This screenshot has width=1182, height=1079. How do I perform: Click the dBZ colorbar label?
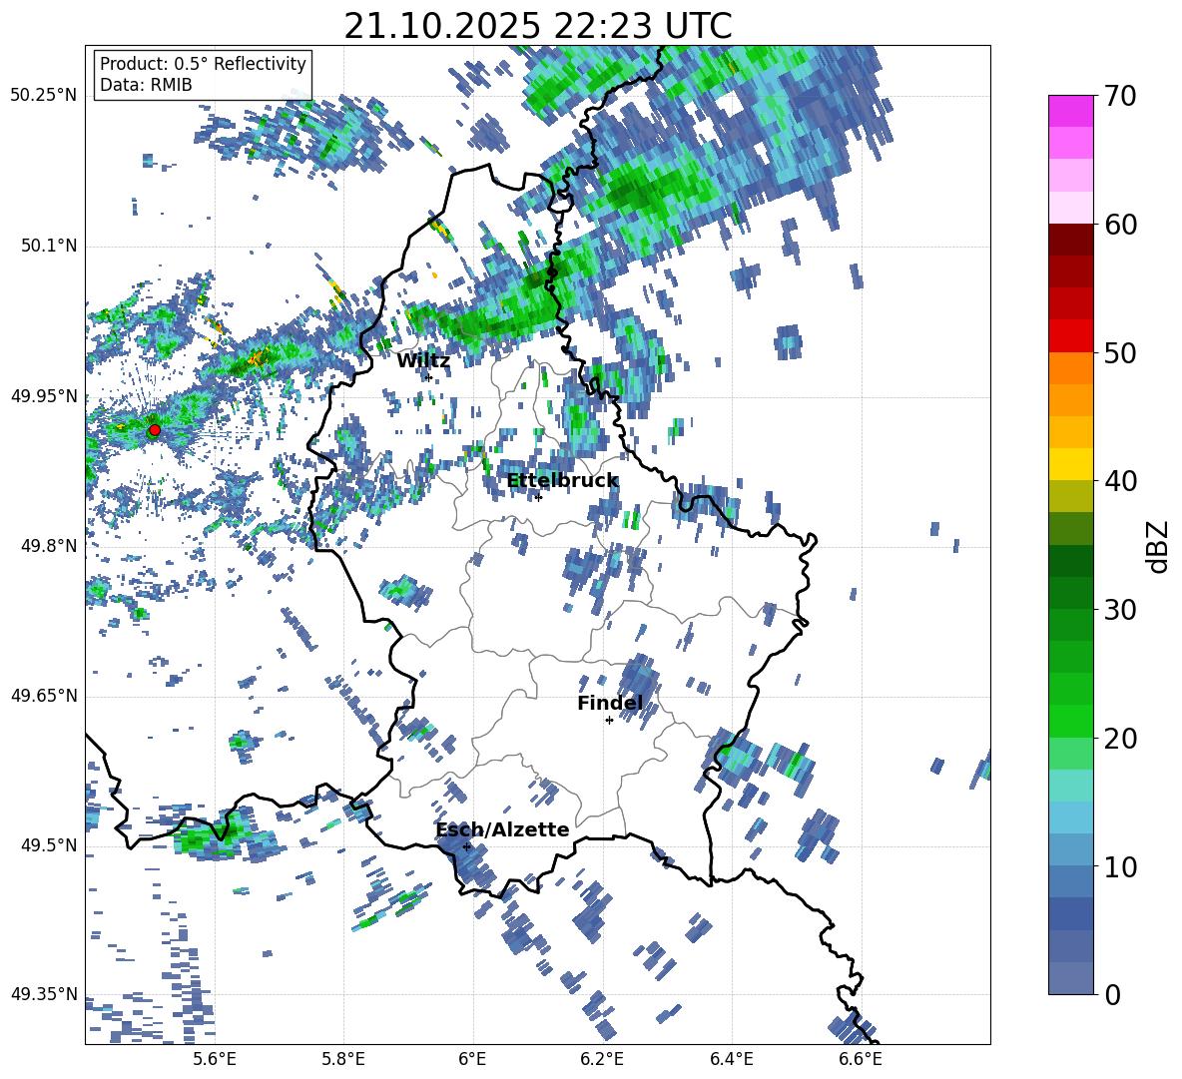[x=1159, y=546]
